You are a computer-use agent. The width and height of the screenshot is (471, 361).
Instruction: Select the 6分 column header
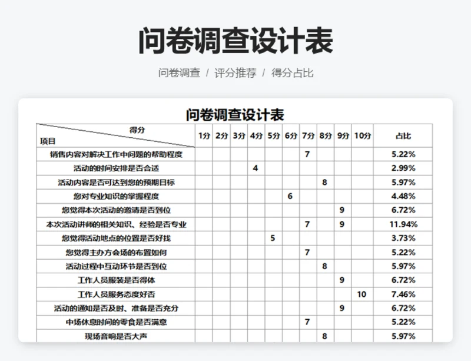(291, 136)
